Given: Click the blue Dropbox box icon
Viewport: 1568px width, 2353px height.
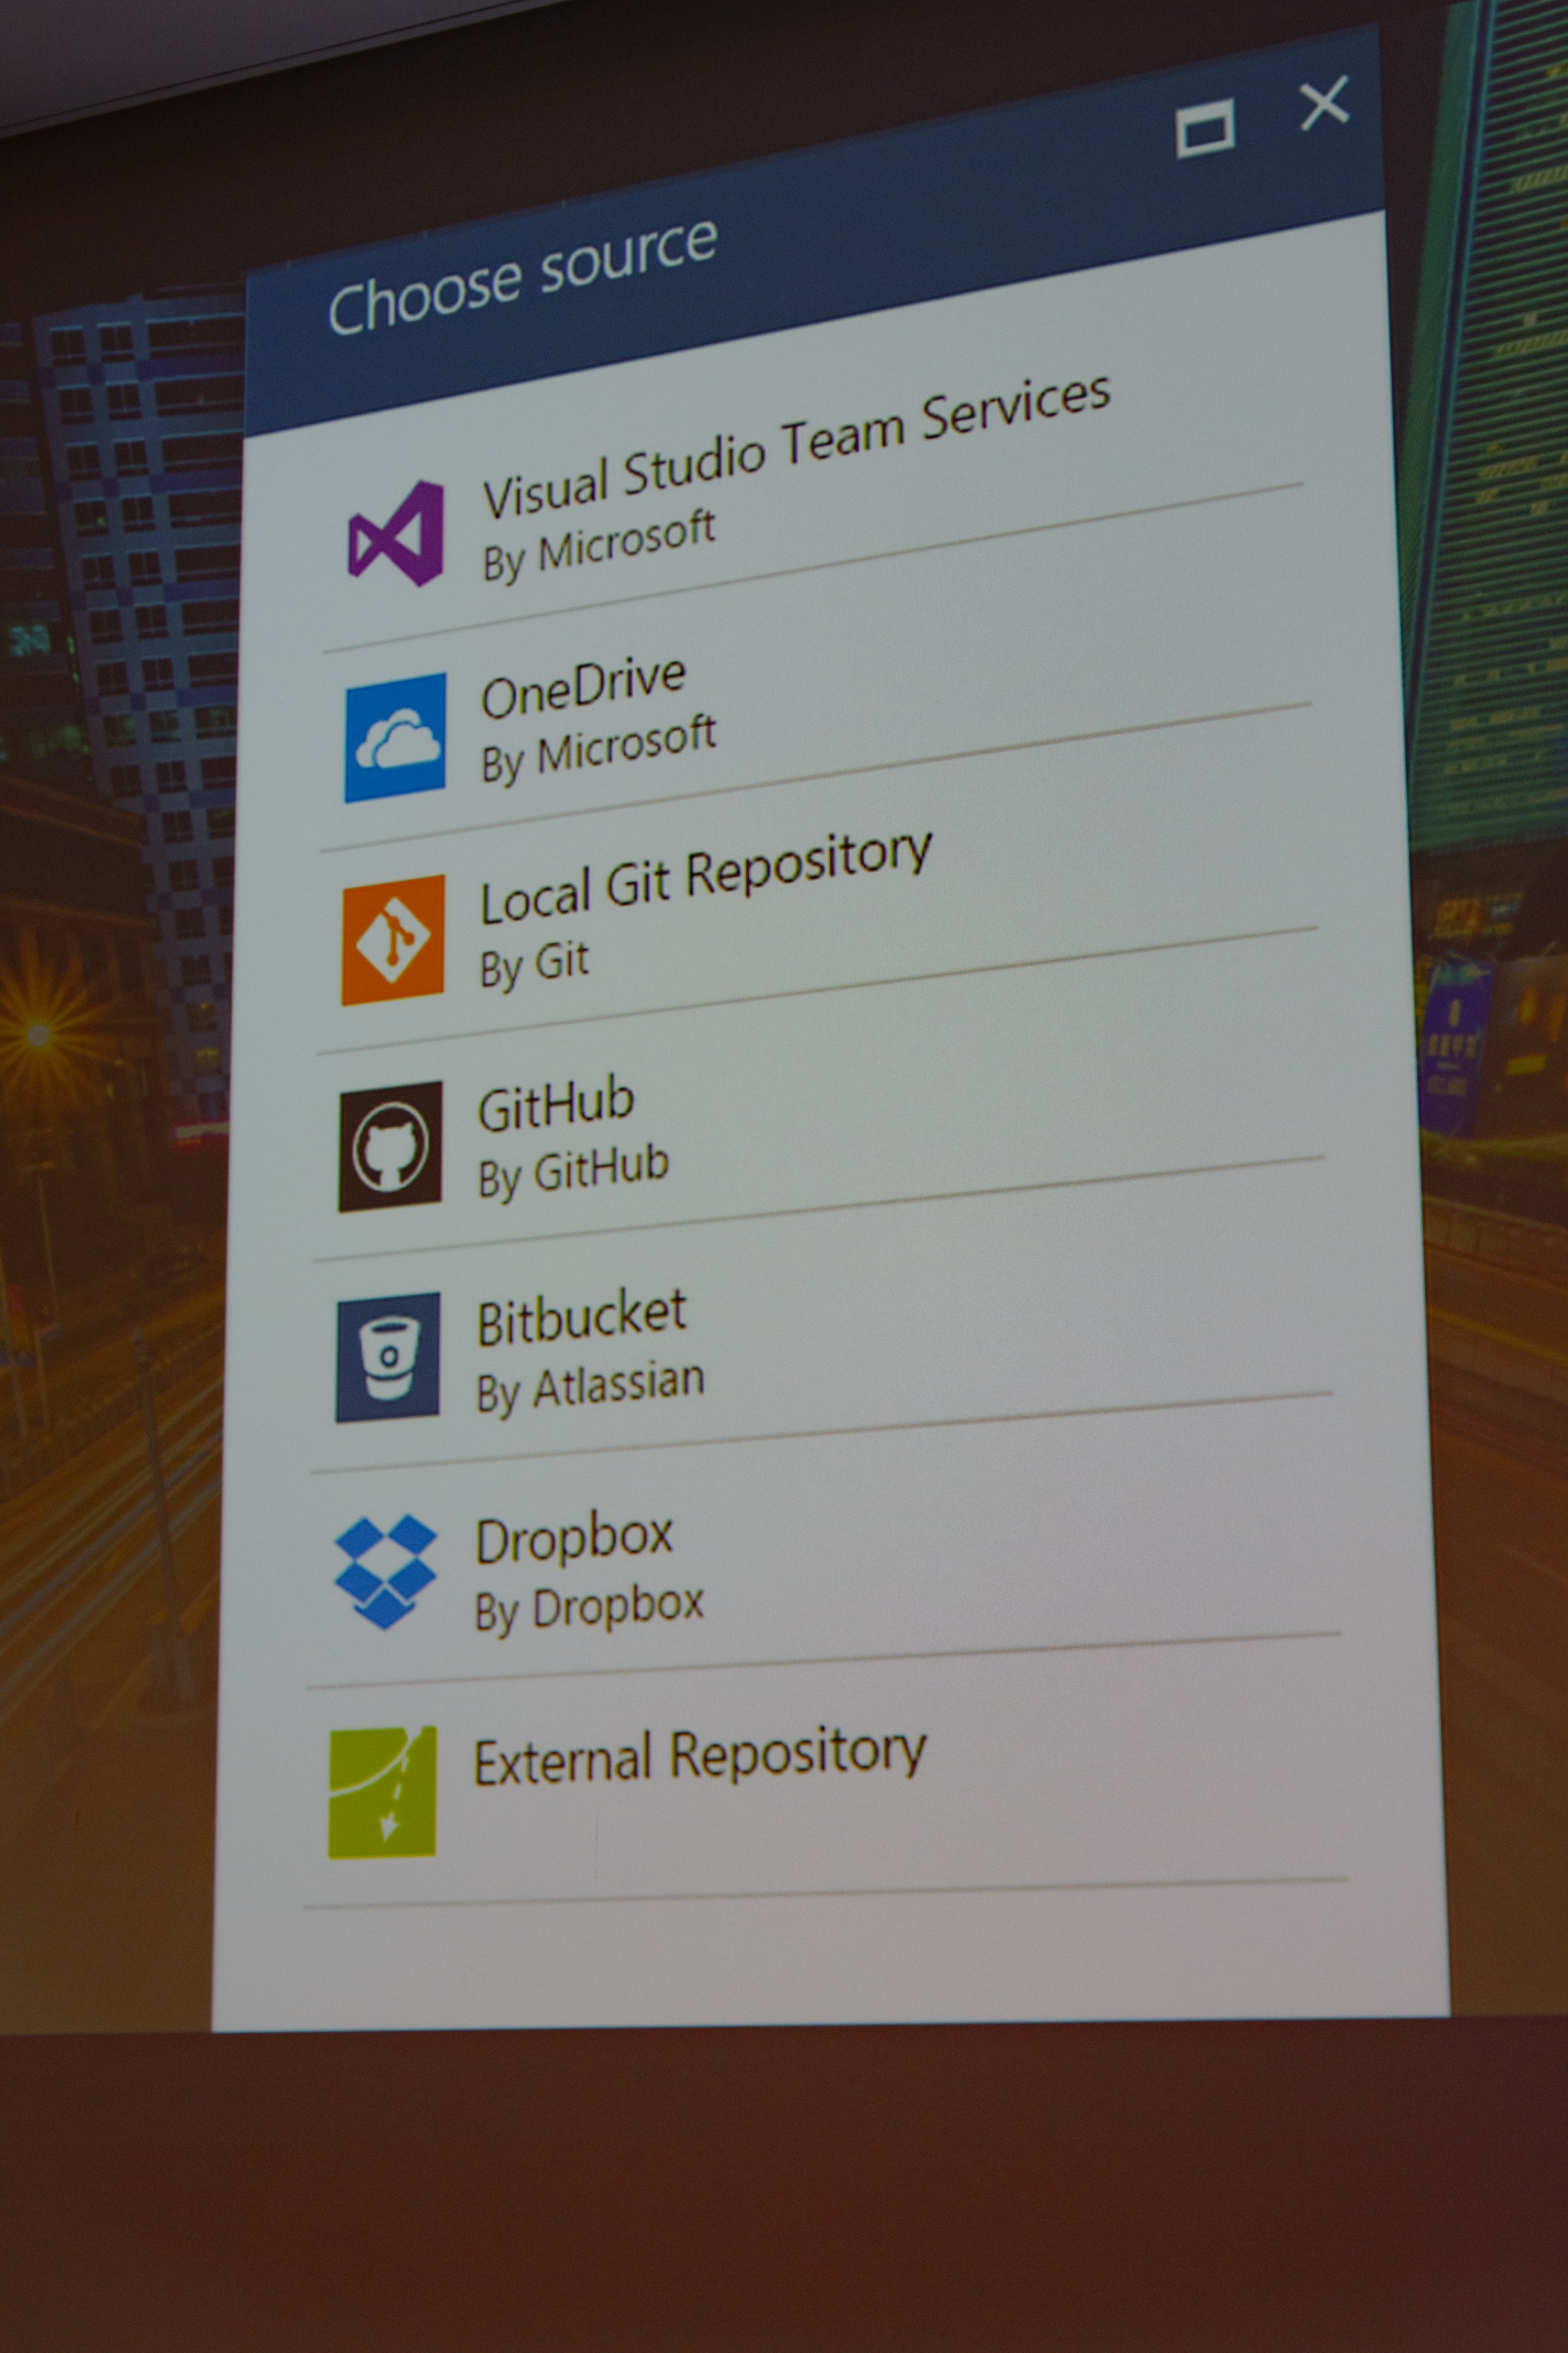Looking at the screenshot, I should pyautogui.click(x=386, y=1571).
